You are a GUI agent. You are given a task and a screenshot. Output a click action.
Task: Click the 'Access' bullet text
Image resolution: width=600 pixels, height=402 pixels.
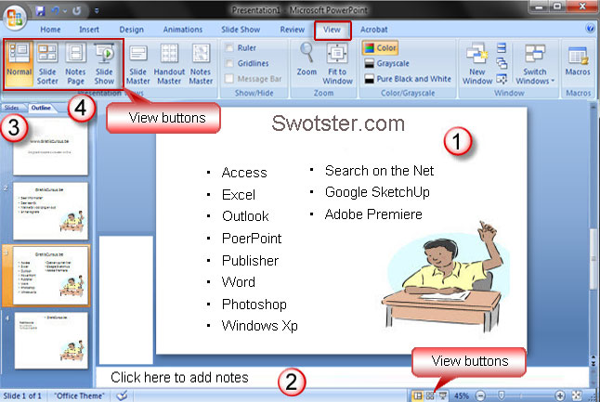pos(244,173)
